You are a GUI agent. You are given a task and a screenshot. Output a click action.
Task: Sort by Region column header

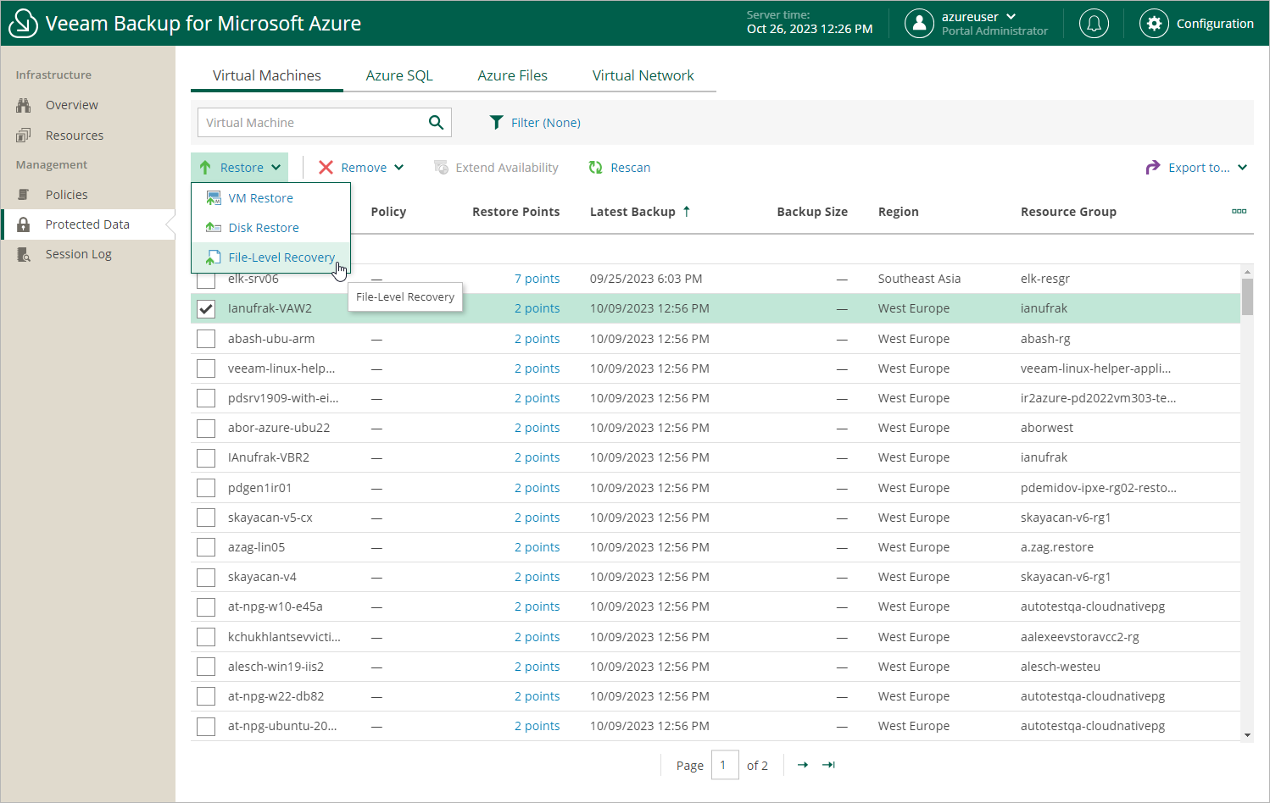pos(898,212)
